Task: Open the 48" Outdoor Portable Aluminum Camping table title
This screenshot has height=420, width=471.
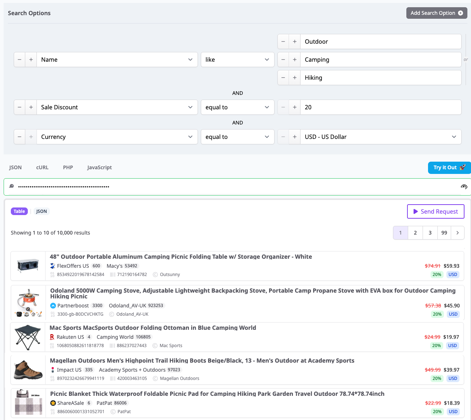Action: [x=181, y=257]
